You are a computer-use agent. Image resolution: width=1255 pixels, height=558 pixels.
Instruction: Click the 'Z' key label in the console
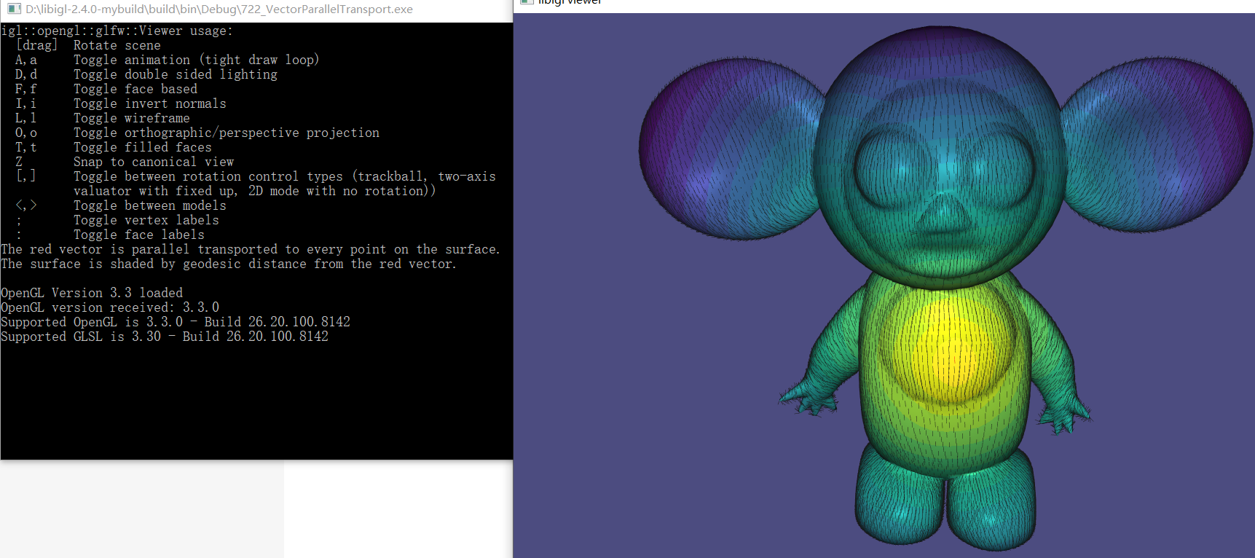19,162
